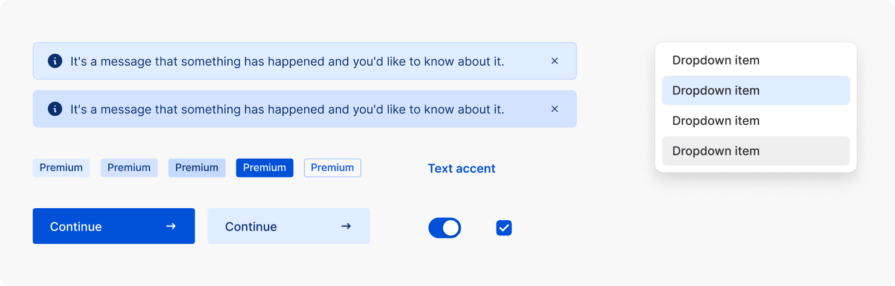Click the arrow icon on the light Continue button

[x=346, y=226]
